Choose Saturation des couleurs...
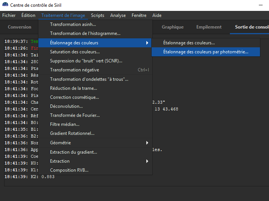This screenshot has height=201, width=269. 96,52
